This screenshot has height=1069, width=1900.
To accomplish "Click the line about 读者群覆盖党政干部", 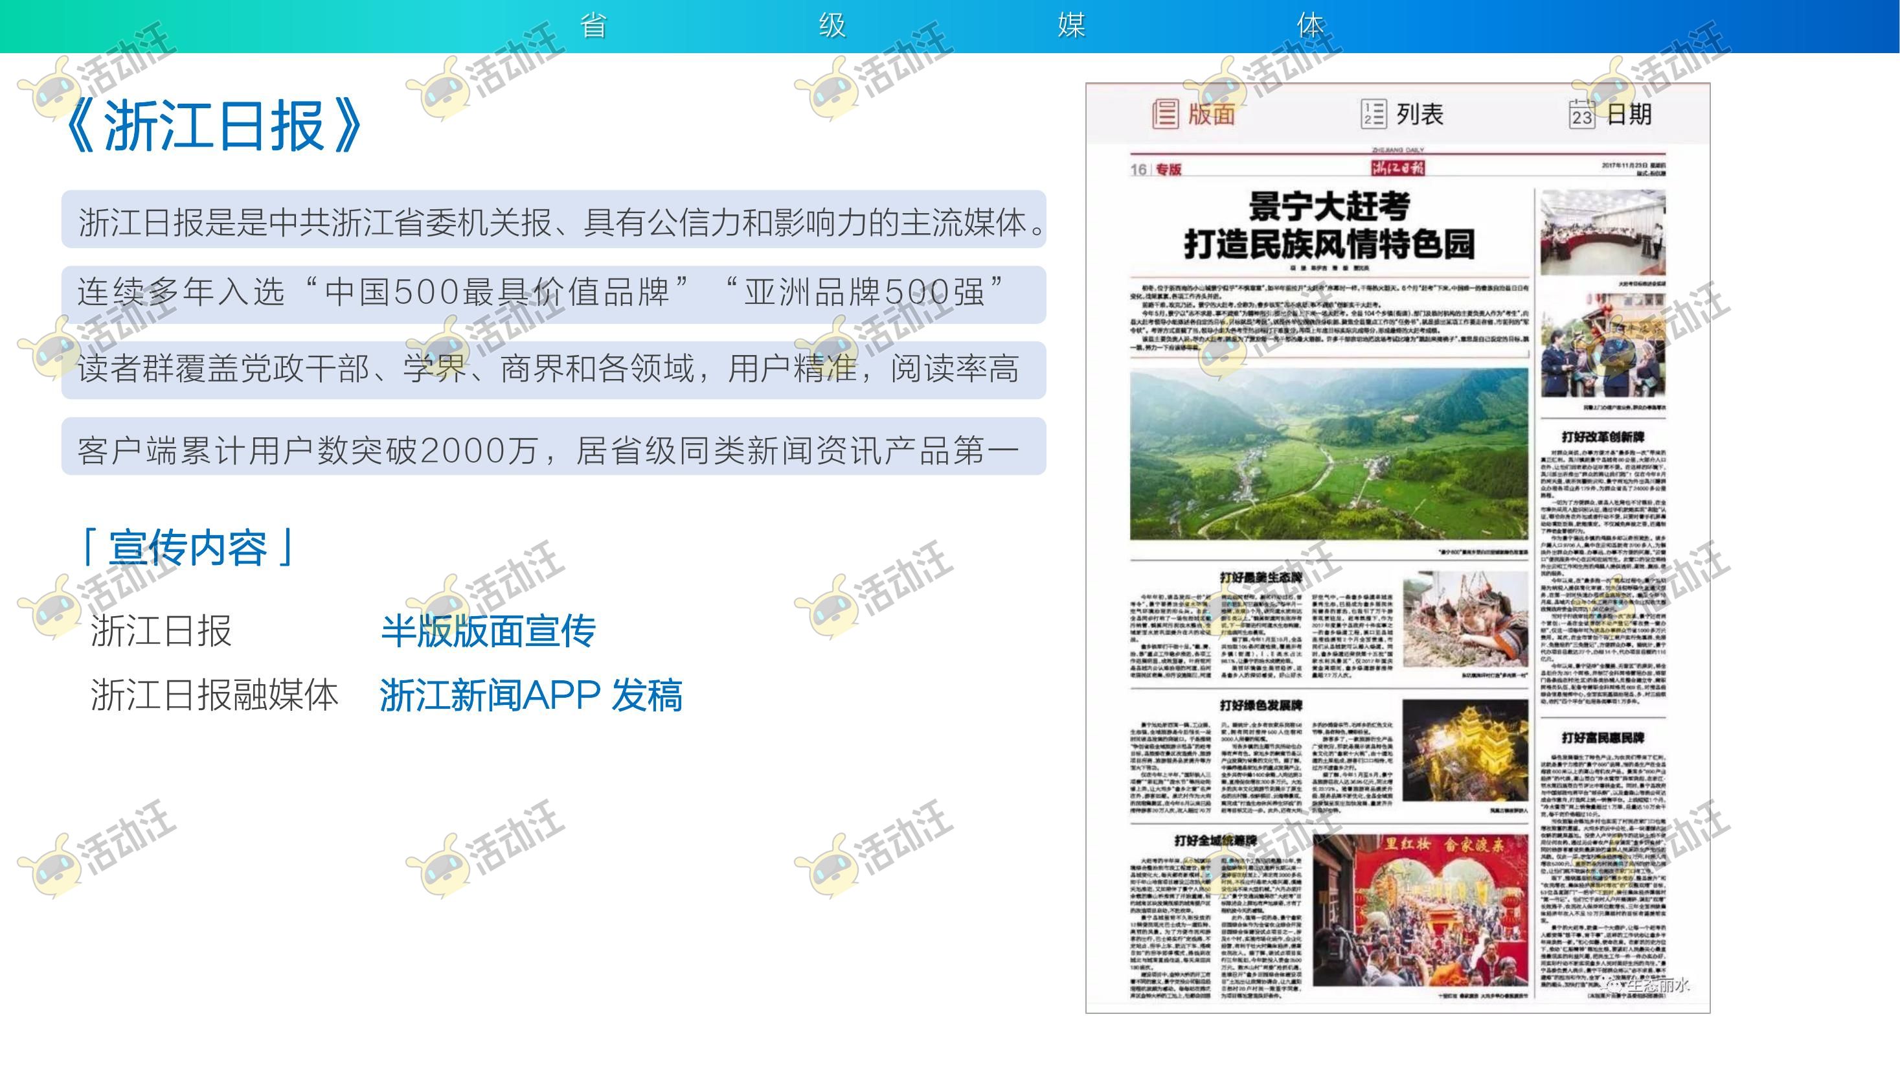I will 554,371.
